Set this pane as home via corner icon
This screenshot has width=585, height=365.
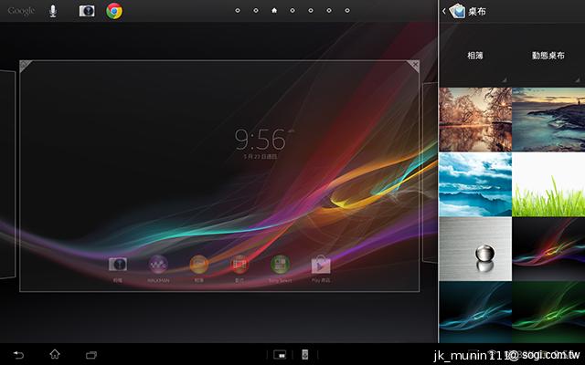26,67
